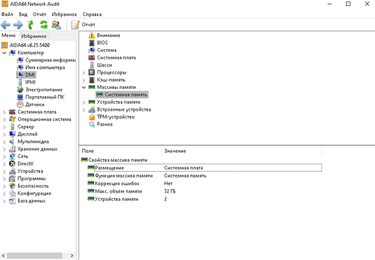The width and height of the screenshot is (375, 260).
Task: Click the Сеть network icon
Action: click(x=12, y=156)
